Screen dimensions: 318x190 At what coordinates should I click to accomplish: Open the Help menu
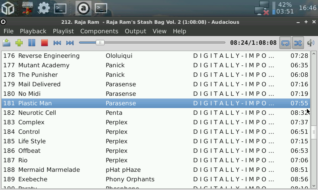tap(180, 31)
